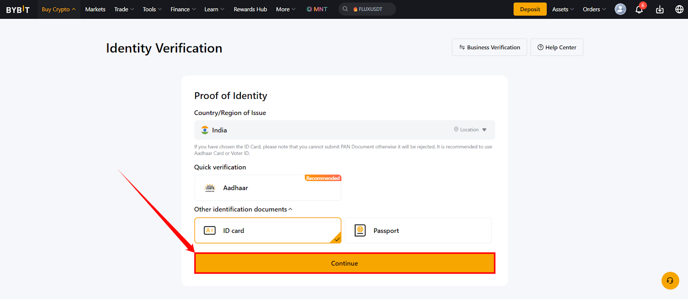688x299 pixels.
Task: Open customer support headset chat
Action: pos(670,281)
